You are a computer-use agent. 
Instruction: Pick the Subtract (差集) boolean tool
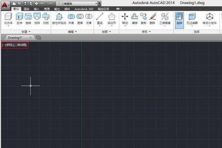[x=80, y=19]
